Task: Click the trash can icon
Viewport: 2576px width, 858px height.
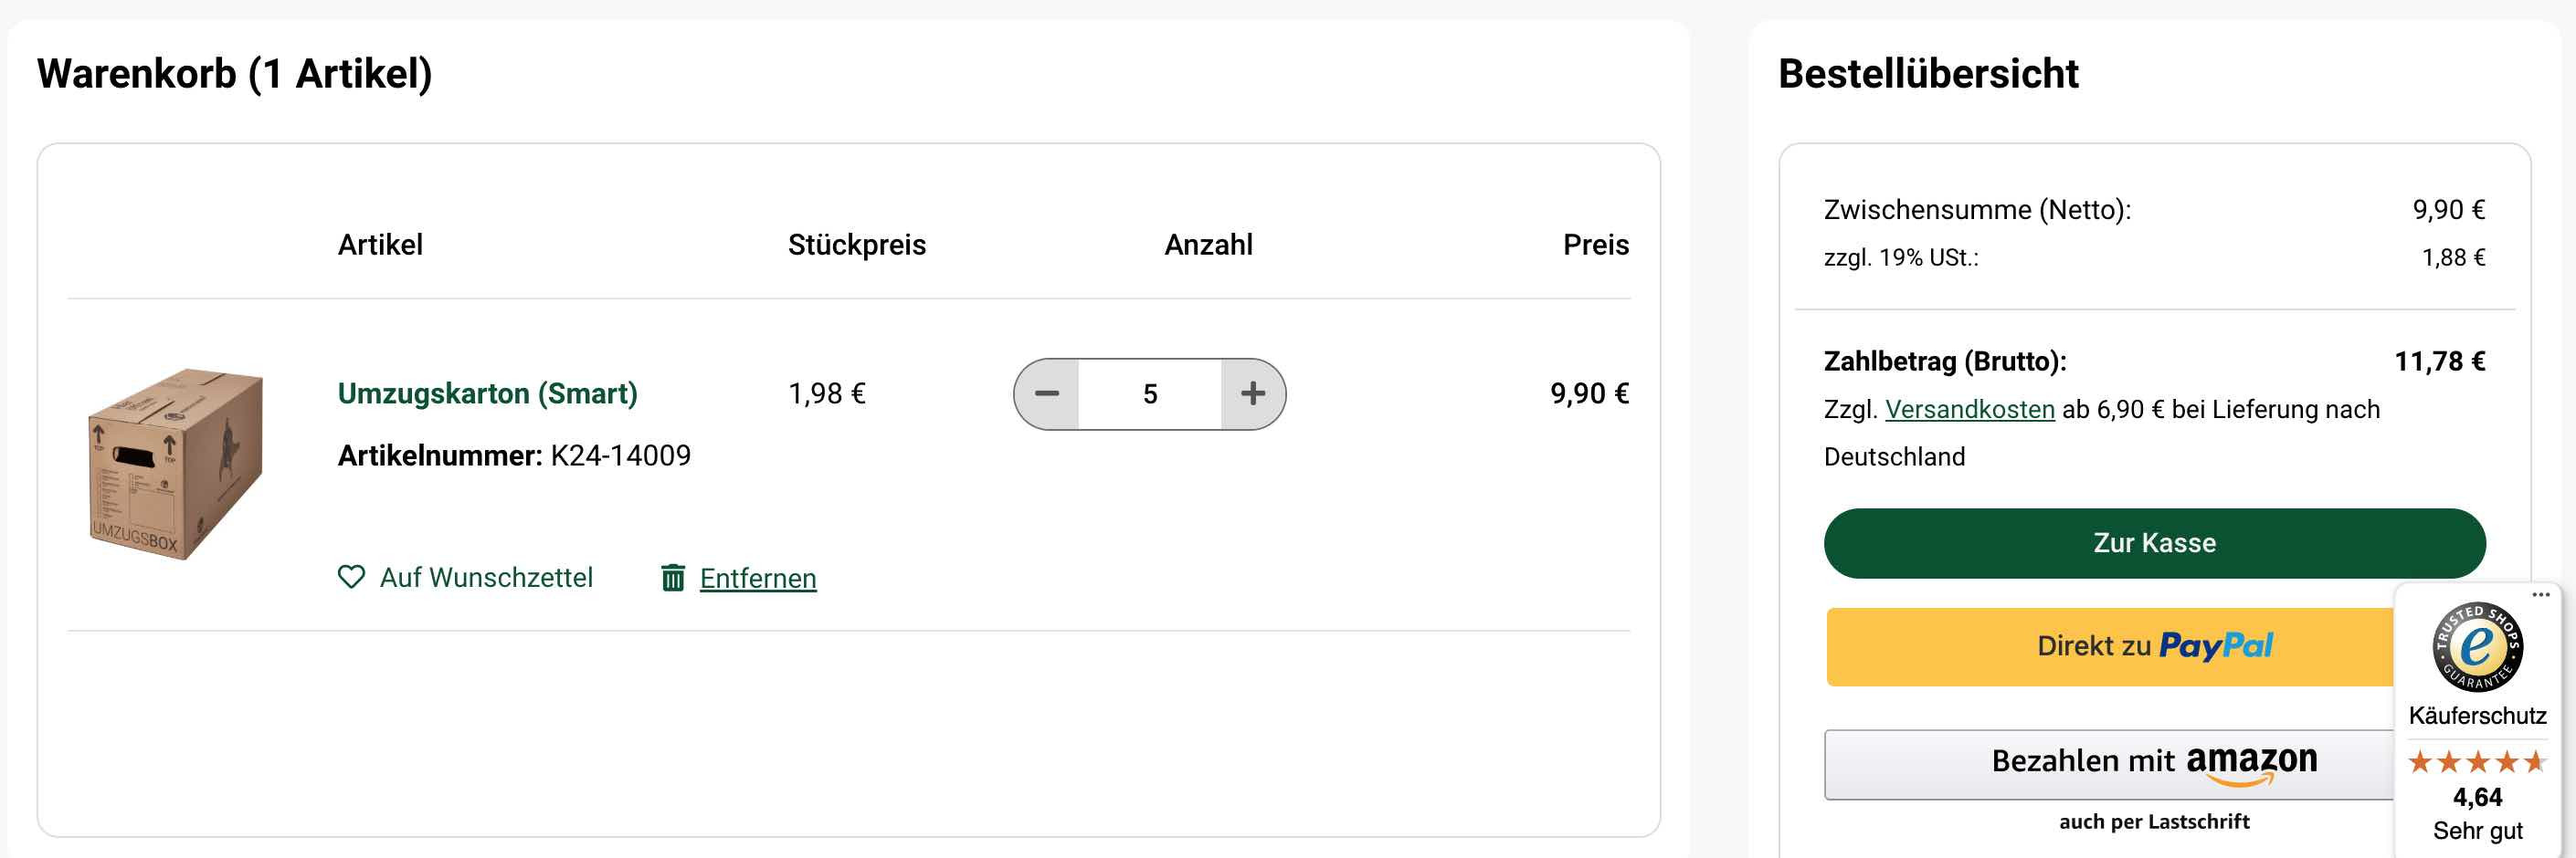Action: (673, 578)
